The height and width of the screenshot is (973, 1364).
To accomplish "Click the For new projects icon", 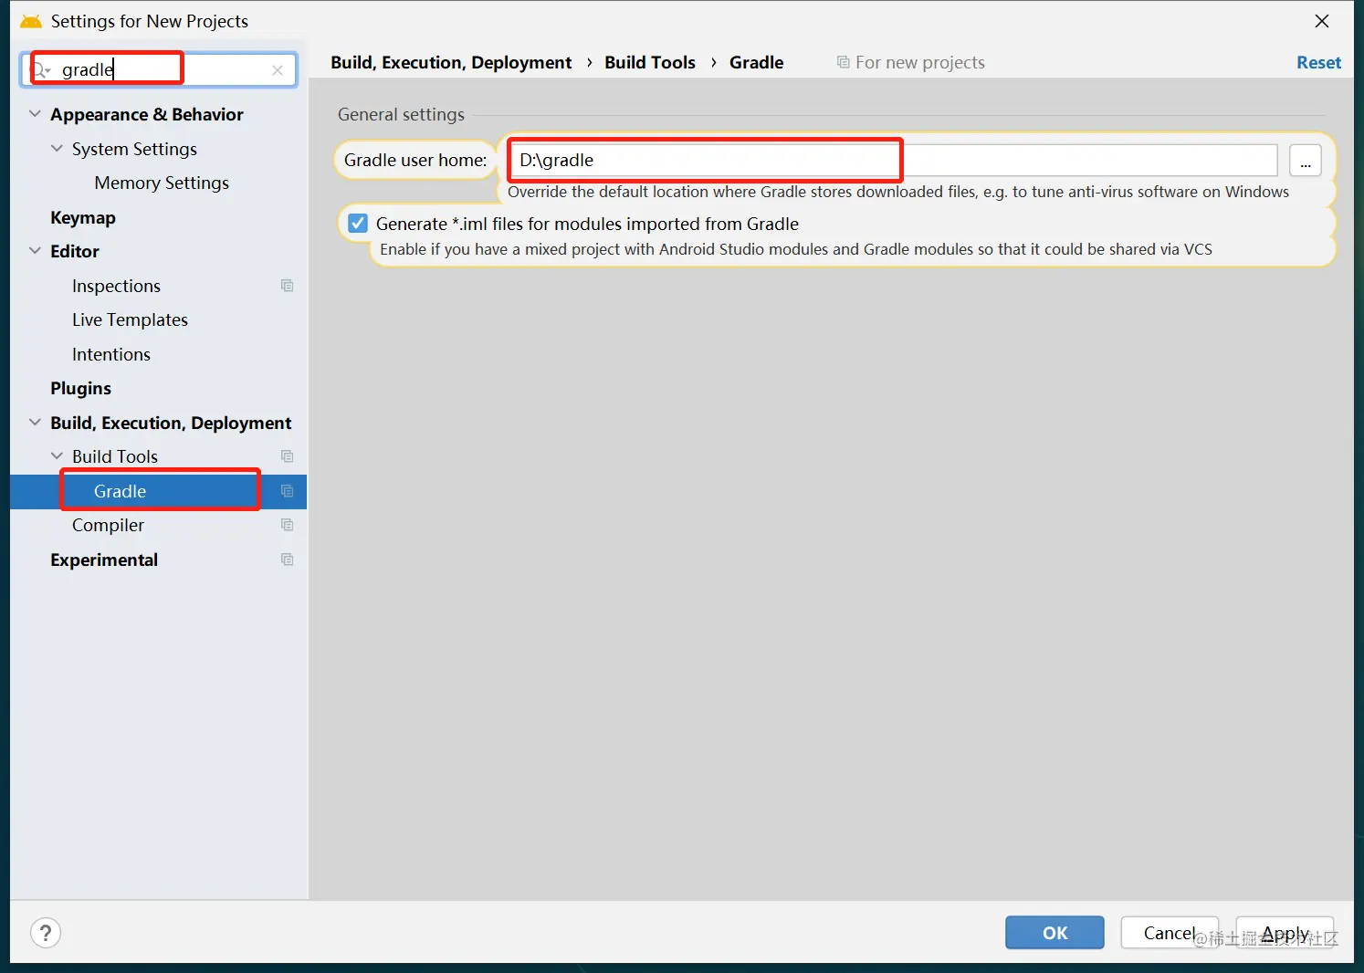I will [843, 62].
